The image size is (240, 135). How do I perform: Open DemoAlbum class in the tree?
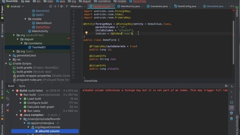click(43, 23)
